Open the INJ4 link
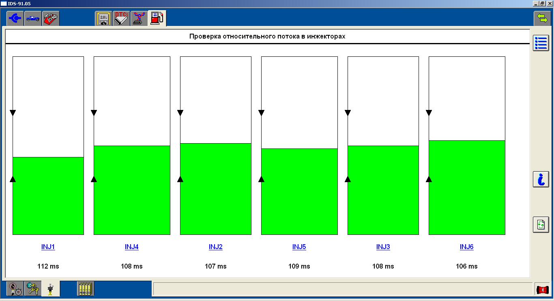 132,247
